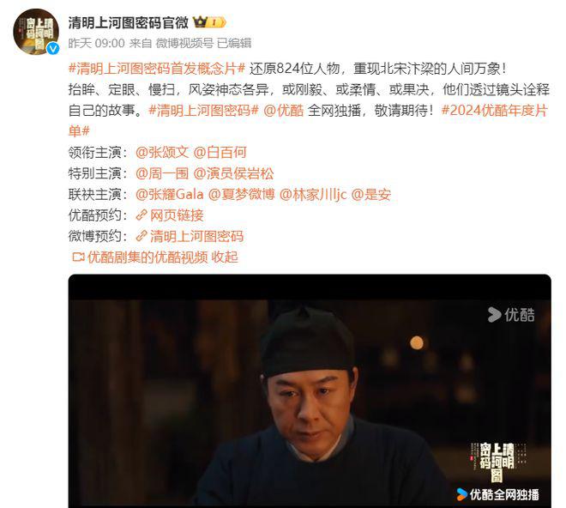Viewport: 566px width, 508px height.
Task: Play the concept video thumbnail
Action: 310,391
